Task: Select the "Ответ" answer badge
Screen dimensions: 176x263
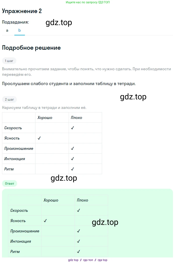Action: click(10, 183)
